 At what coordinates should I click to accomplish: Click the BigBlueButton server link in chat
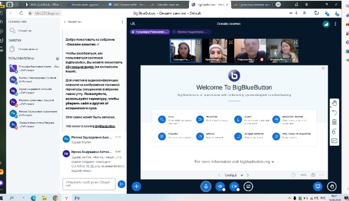105,126
